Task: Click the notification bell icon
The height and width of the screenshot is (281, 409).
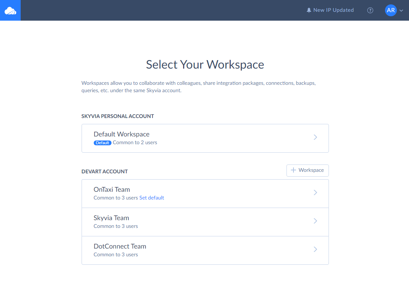Action: [x=309, y=10]
